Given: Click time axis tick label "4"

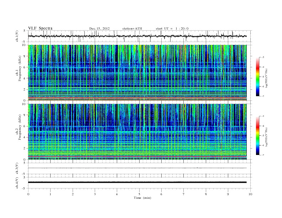Looking at the screenshot, I should tap(117, 194).
